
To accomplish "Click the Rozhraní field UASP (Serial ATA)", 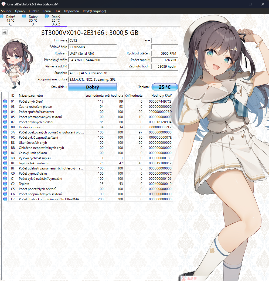I will 93,53.
